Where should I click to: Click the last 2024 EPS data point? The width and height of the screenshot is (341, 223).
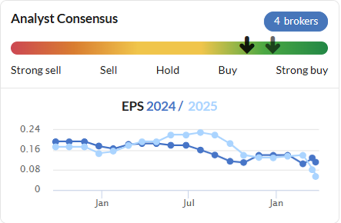coord(315,162)
